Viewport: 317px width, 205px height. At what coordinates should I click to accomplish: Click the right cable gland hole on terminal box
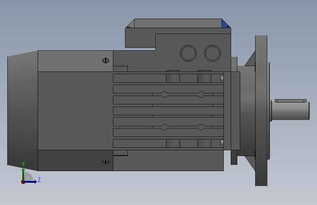pyautogui.click(x=212, y=53)
